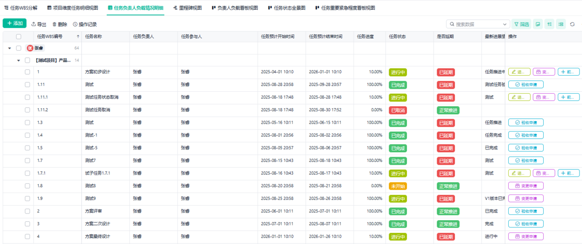Select 任务负责人负载情况明细 tab
The image size is (582, 244).
(136, 8)
